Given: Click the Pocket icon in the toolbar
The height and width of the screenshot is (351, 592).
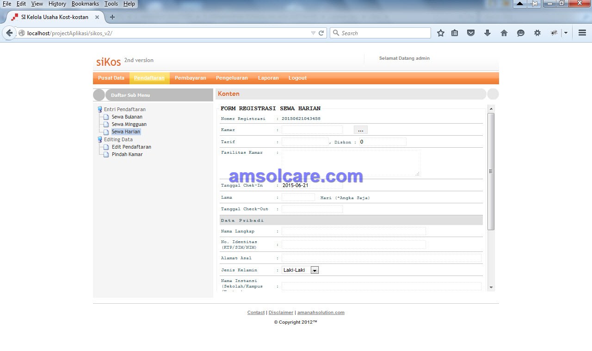Looking at the screenshot, I should (471, 33).
